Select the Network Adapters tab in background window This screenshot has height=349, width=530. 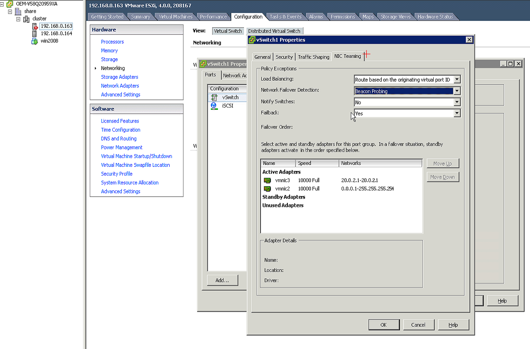pyautogui.click(x=234, y=76)
